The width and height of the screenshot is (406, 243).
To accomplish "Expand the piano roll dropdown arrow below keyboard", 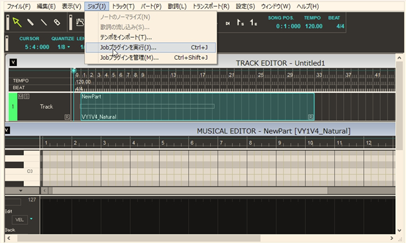I will coord(21,190).
